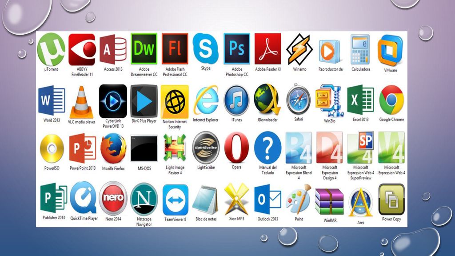Click the Google Chrome icon
The width and height of the screenshot is (455, 256).
pyautogui.click(x=391, y=100)
